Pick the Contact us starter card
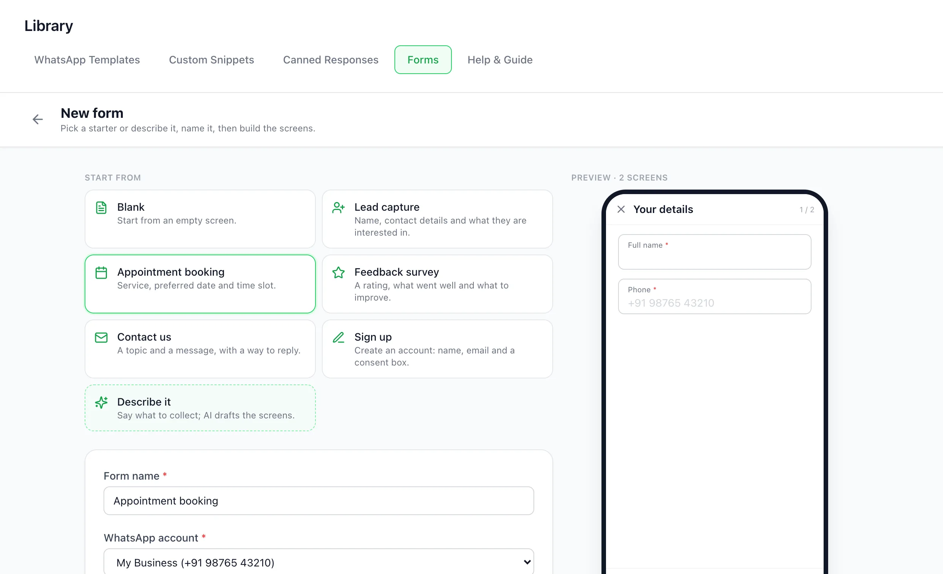The image size is (943, 574). (x=200, y=349)
